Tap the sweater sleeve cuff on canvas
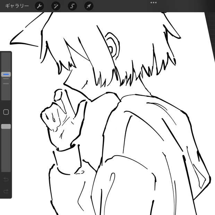This screenshot has height=215, width=215. [x=67, y=160]
